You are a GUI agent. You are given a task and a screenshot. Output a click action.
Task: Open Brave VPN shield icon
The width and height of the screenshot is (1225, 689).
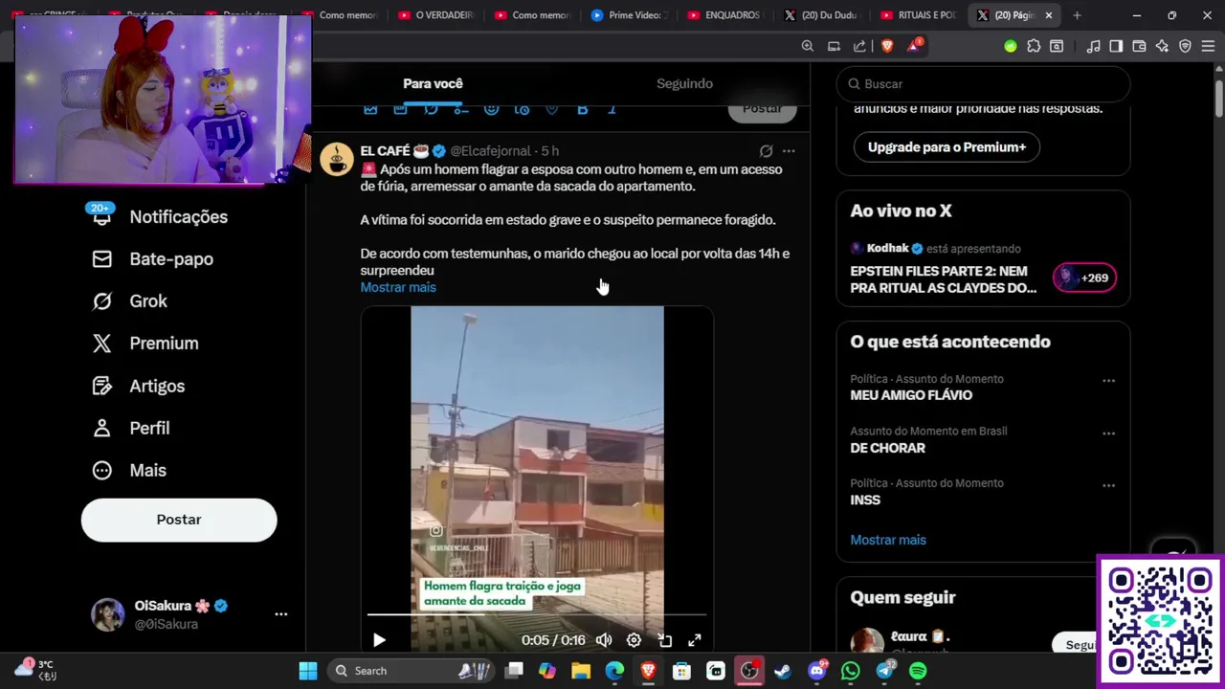pos(1185,46)
